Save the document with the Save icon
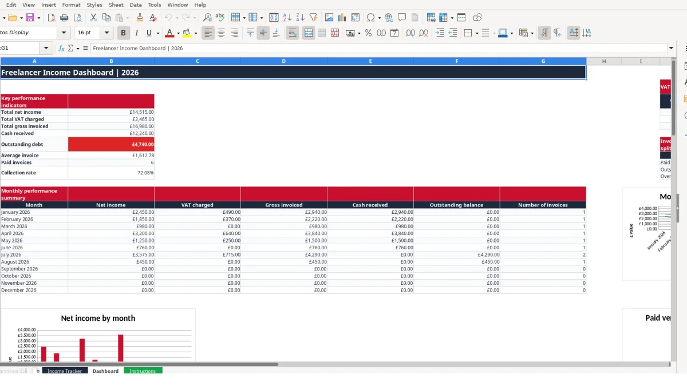This screenshot has width=687, height=386. [30, 18]
